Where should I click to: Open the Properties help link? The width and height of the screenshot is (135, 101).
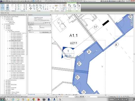(x=31, y=95)
